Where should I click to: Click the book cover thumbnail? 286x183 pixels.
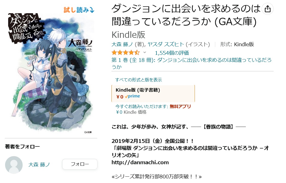[x=51, y=71]
